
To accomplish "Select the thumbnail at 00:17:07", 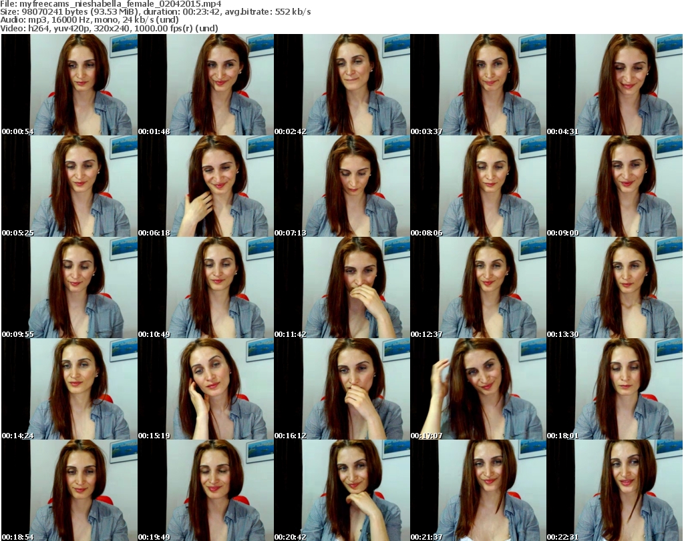I will click(x=478, y=389).
